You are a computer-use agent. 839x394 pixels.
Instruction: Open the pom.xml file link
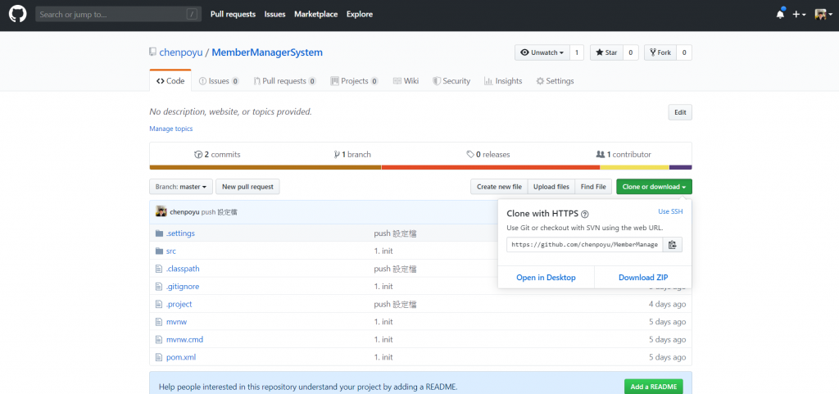181,357
